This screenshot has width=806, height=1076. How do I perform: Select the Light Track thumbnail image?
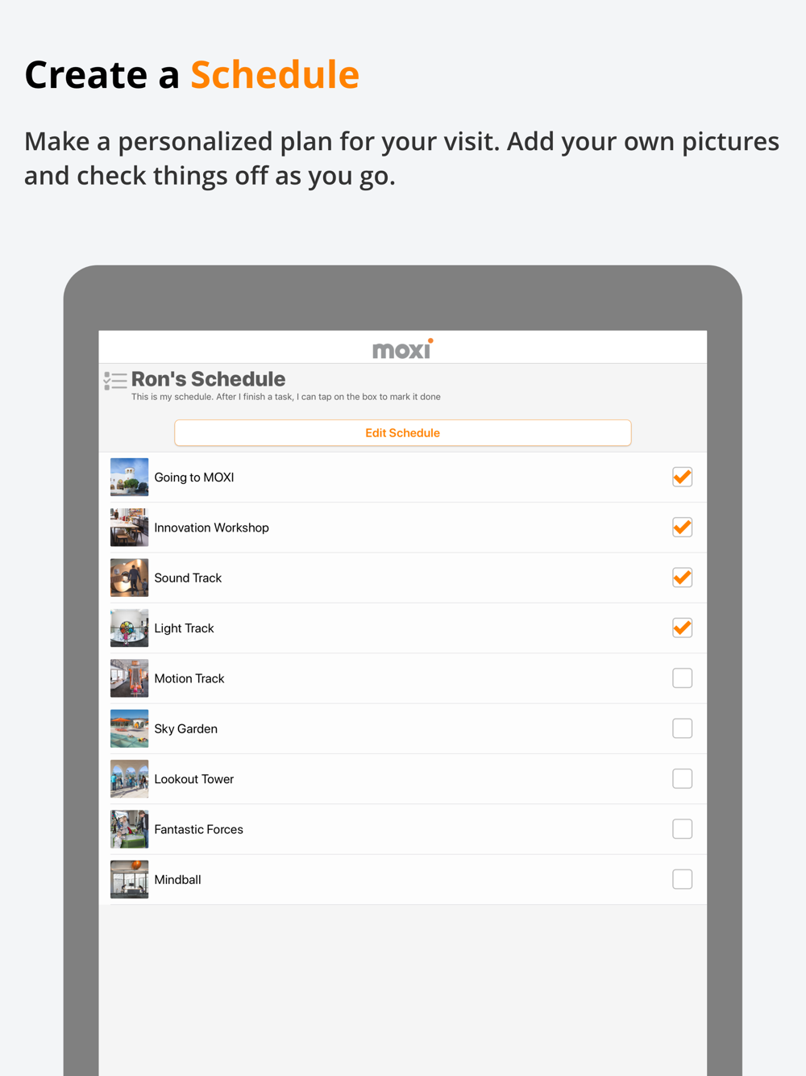pyautogui.click(x=129, y=628)
